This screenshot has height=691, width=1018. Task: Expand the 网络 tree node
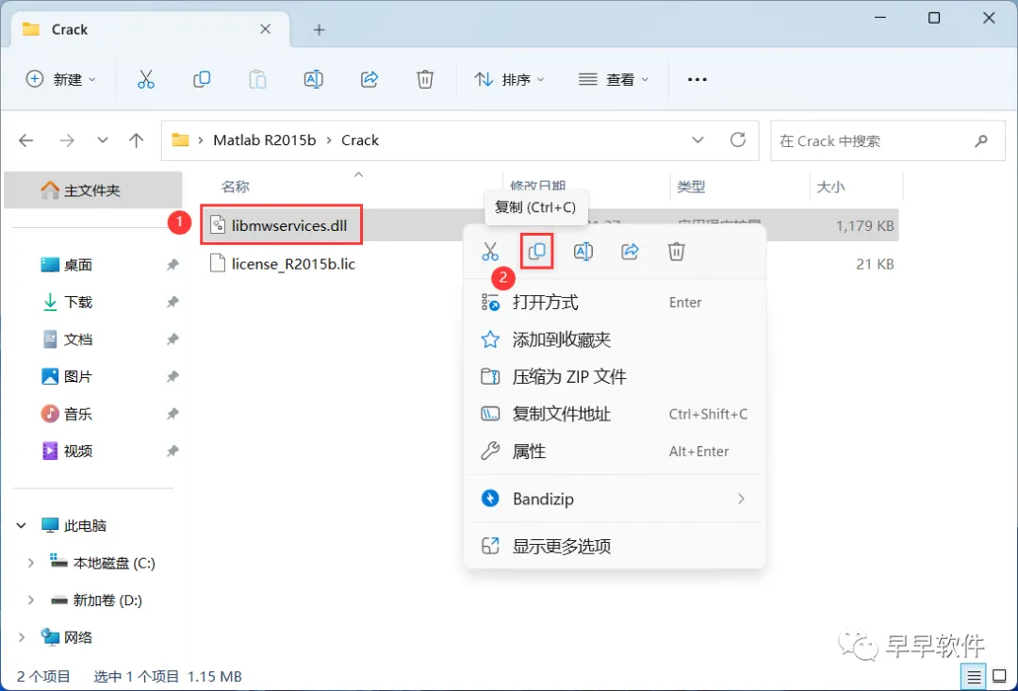(x=22, y=638)
